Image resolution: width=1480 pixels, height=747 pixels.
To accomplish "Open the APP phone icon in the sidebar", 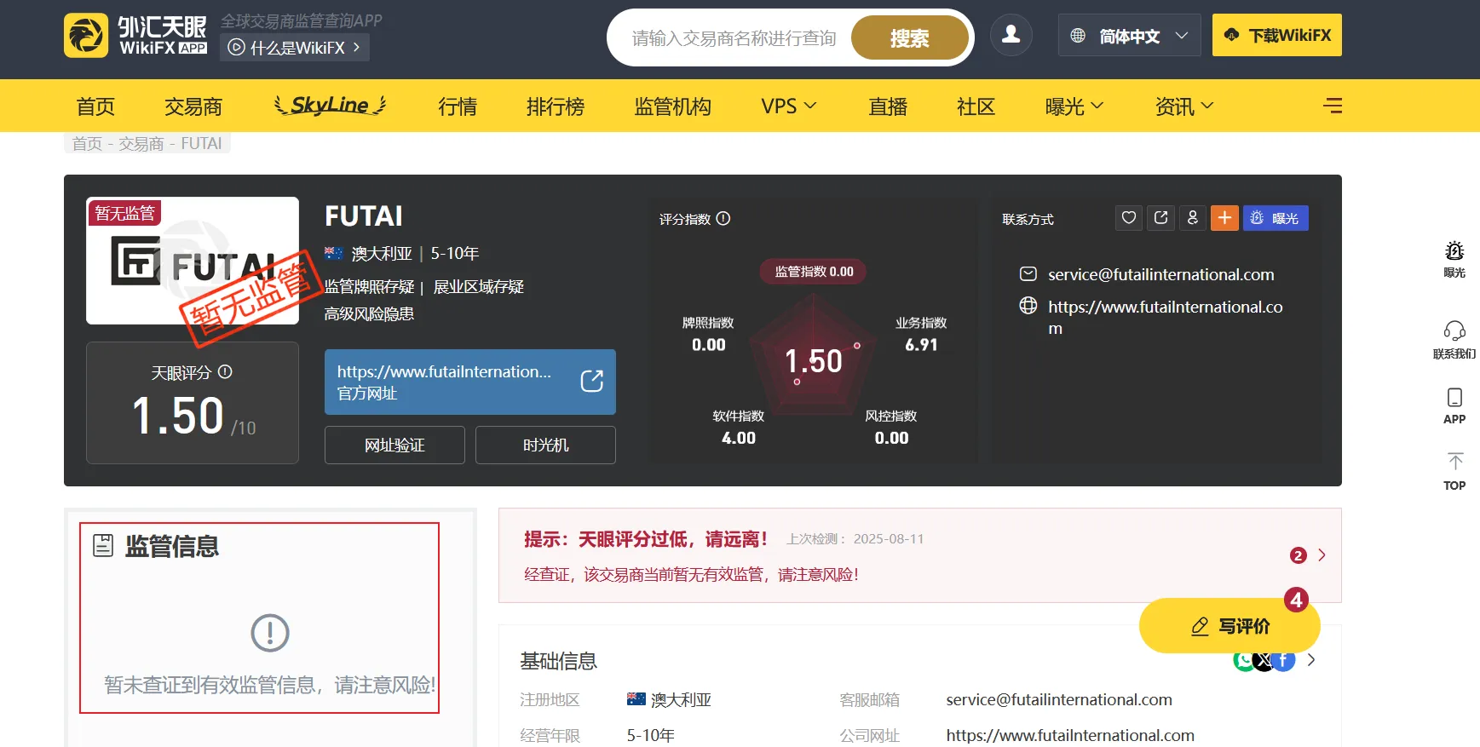I will (1454, 398).
